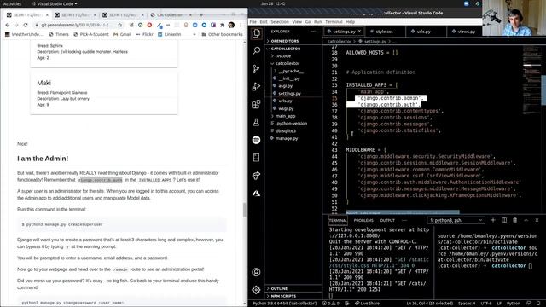Split the terminal panel
This screenshot has width=546, height=307.
504,220
